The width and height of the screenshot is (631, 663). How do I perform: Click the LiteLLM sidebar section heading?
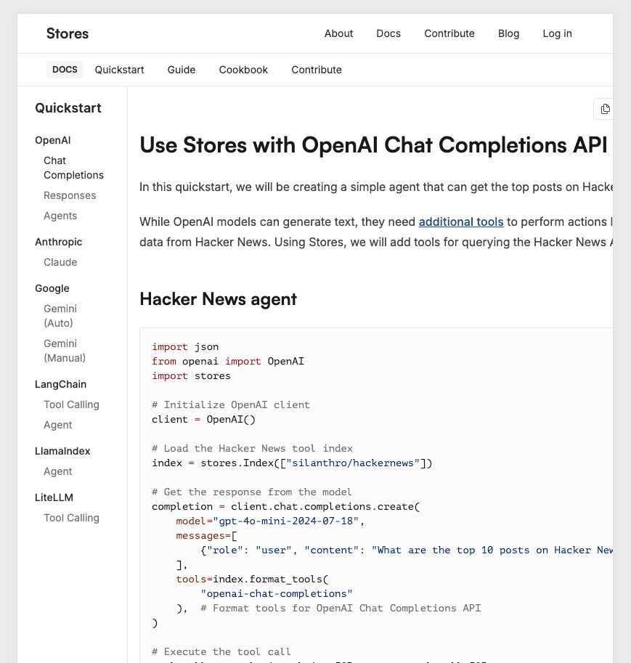[54, 497]
